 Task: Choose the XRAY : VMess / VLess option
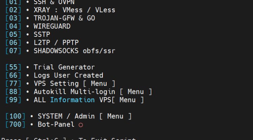[x=74, y=10]
